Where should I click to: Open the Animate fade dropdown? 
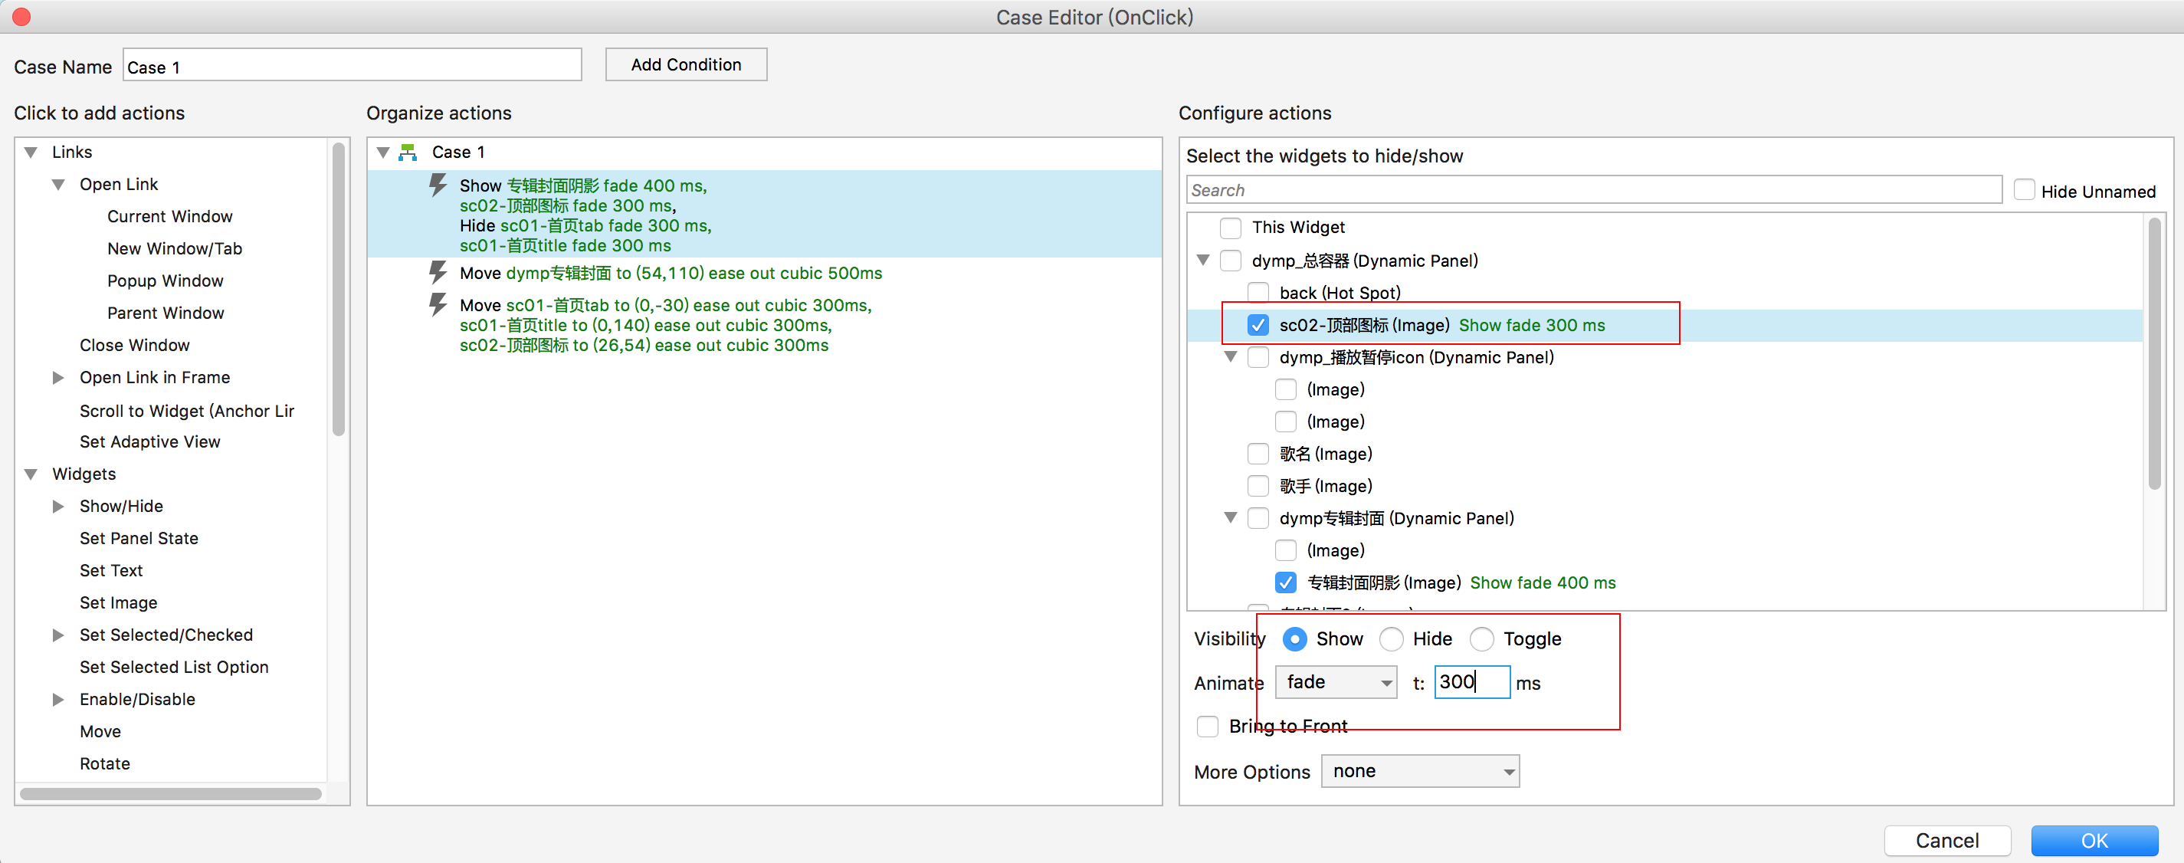1336,682
